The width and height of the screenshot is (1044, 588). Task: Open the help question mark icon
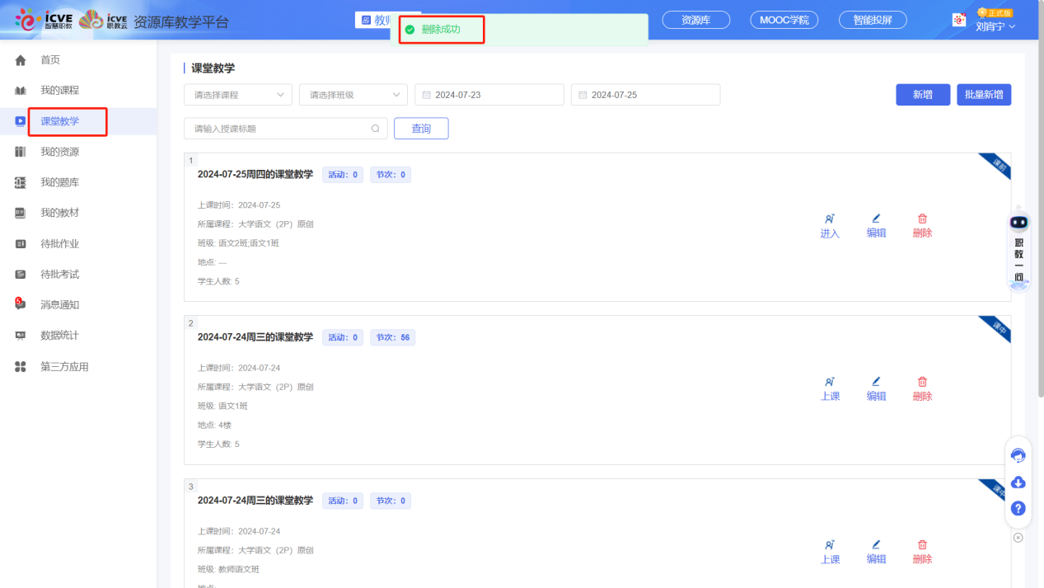pyautogui.click(x=1018, y=509)
